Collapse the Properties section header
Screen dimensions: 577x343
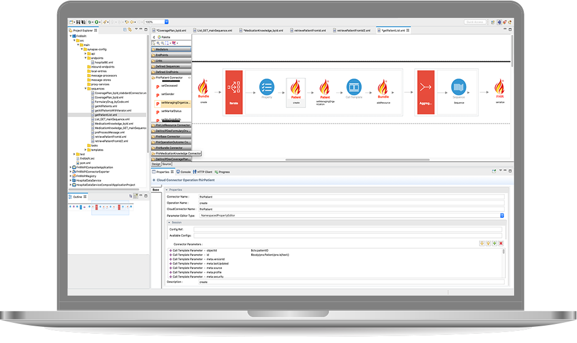click(167, 190)
